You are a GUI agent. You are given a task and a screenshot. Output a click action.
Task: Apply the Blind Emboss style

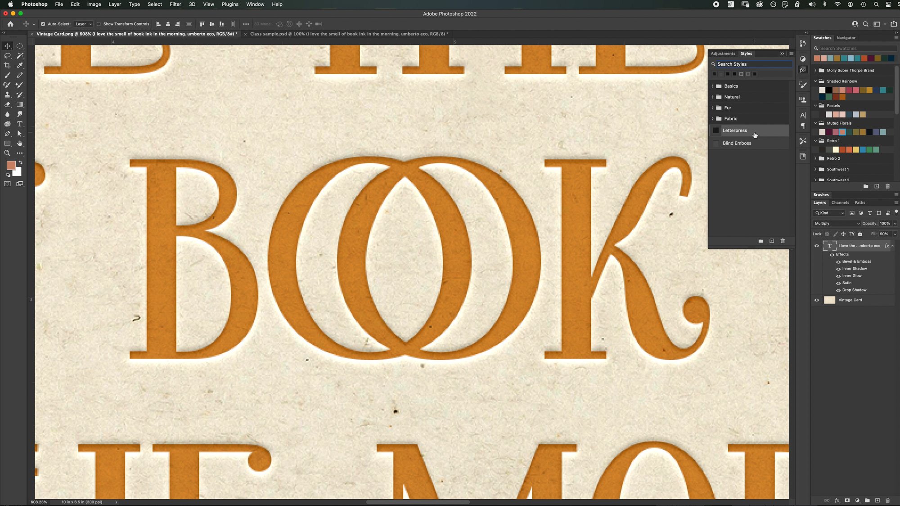pyautogui.click(x=737, y=143)
